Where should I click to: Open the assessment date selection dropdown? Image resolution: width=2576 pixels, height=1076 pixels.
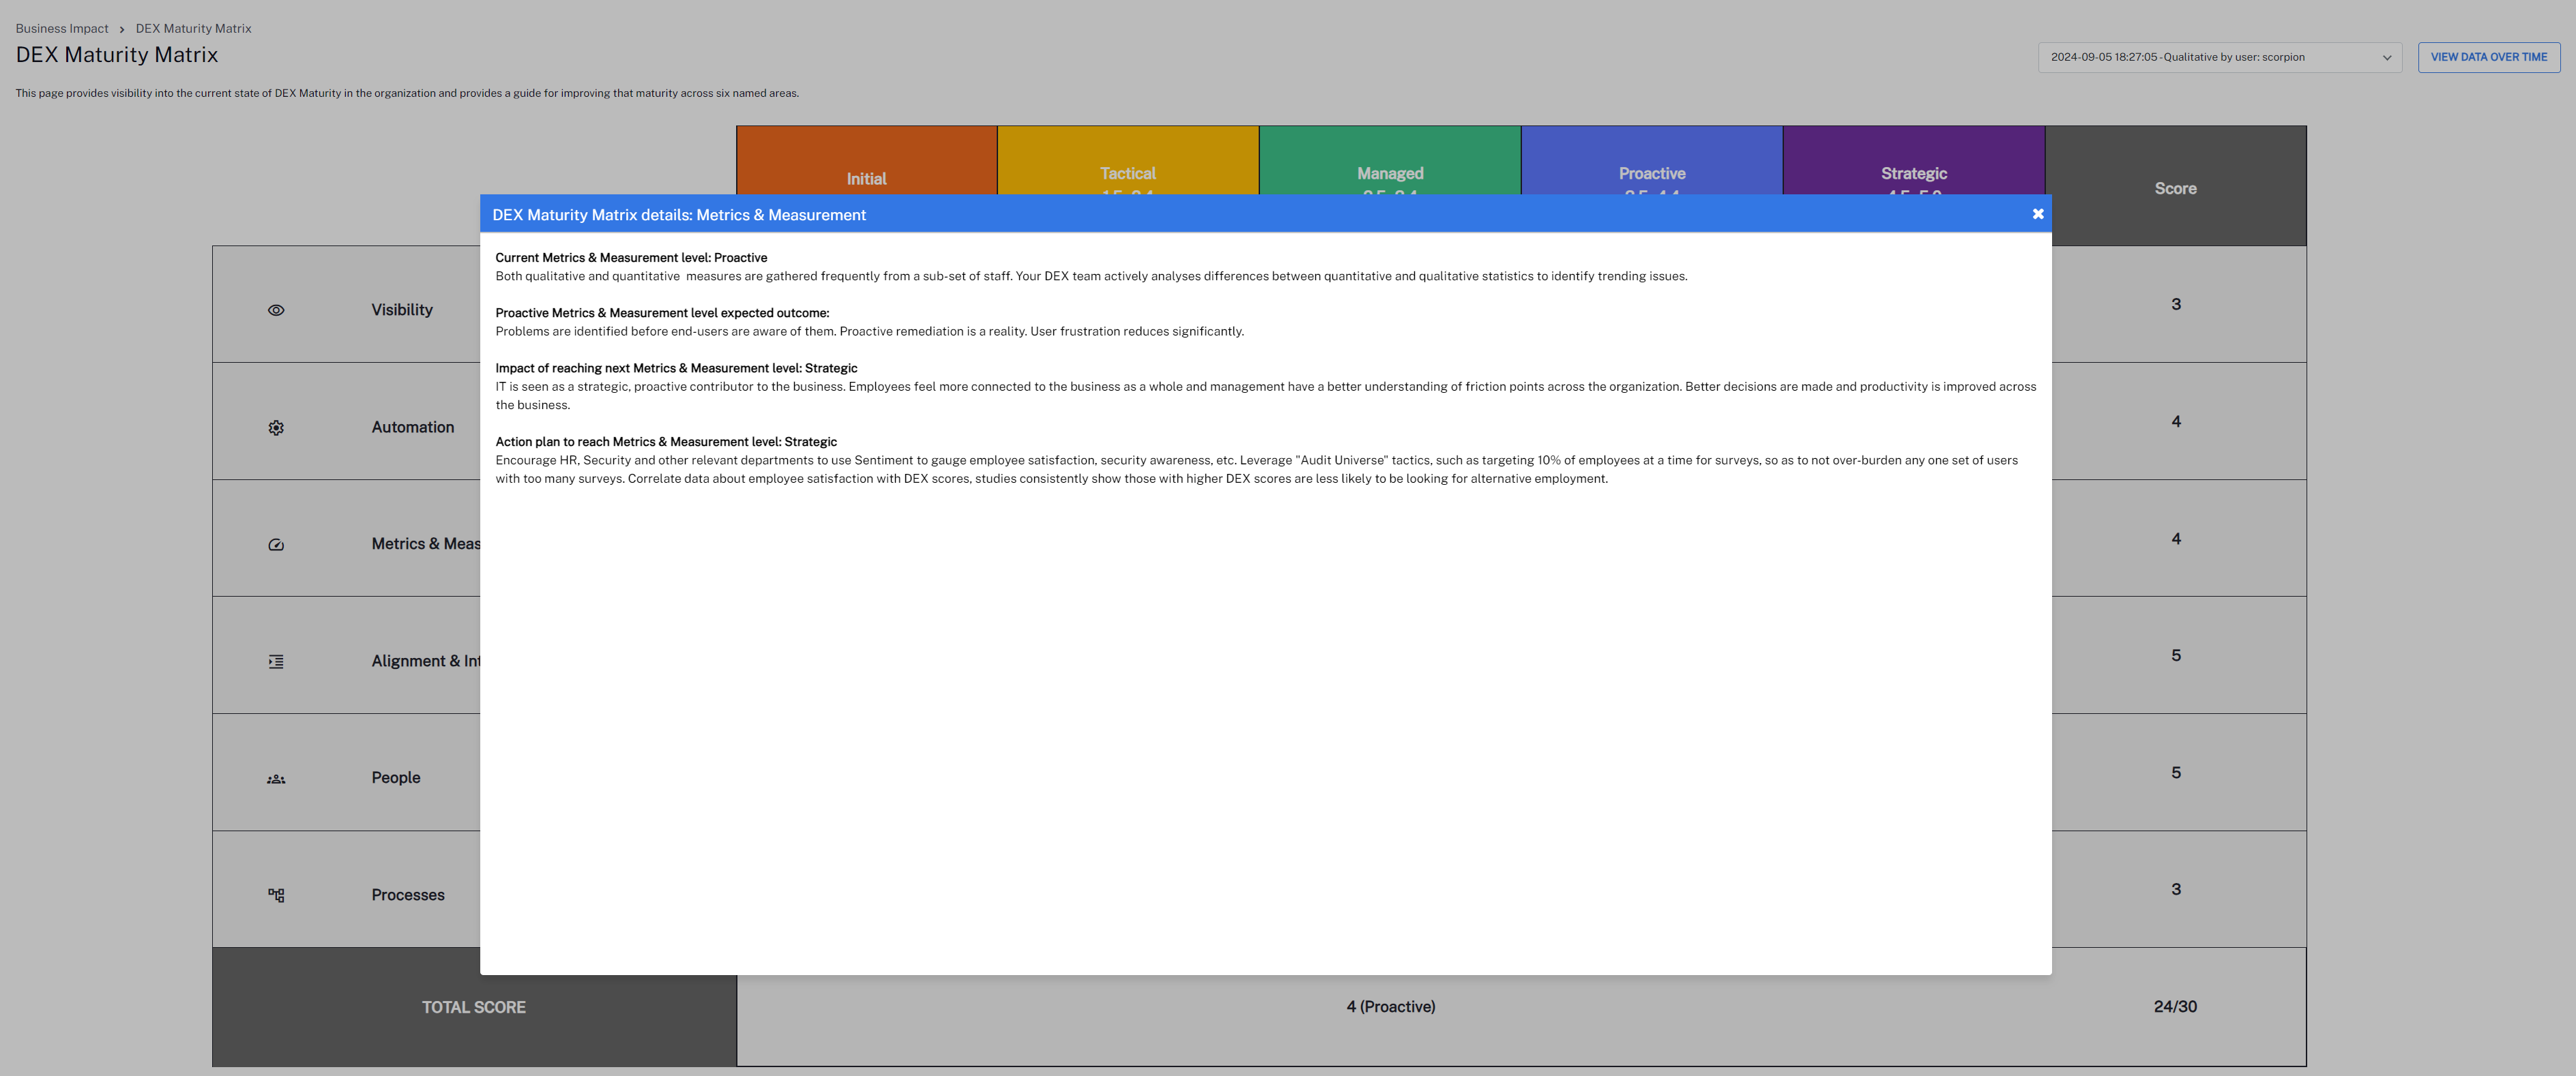[2219, 57]
